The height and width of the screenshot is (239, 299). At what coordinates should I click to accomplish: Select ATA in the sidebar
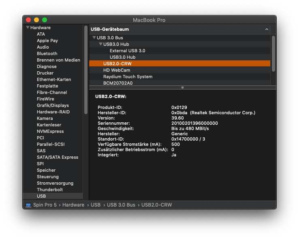pos(41,34)
